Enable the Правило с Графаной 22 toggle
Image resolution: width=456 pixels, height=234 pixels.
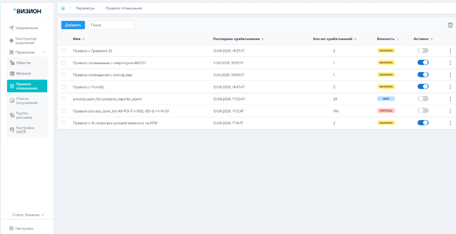click(422, 50)
